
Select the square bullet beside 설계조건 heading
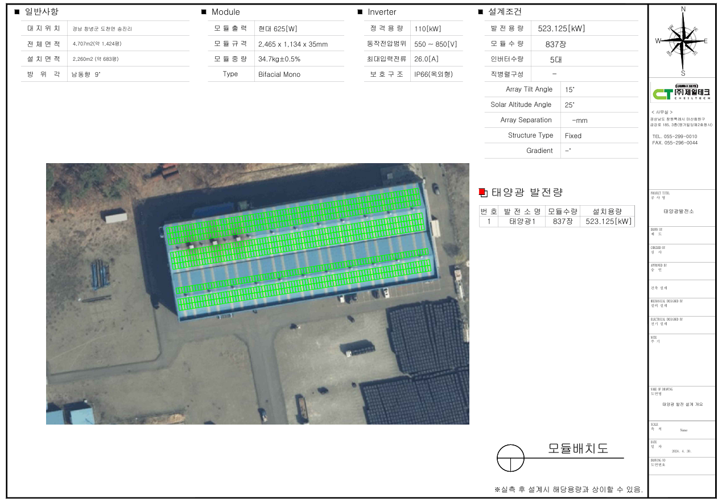coord(481,12)
